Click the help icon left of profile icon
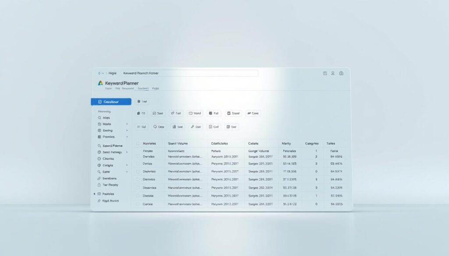 [x=325, y=74]
